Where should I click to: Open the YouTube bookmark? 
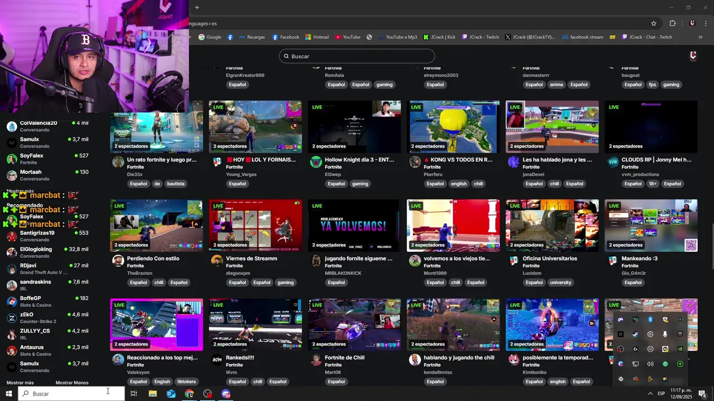coord(348,37)
